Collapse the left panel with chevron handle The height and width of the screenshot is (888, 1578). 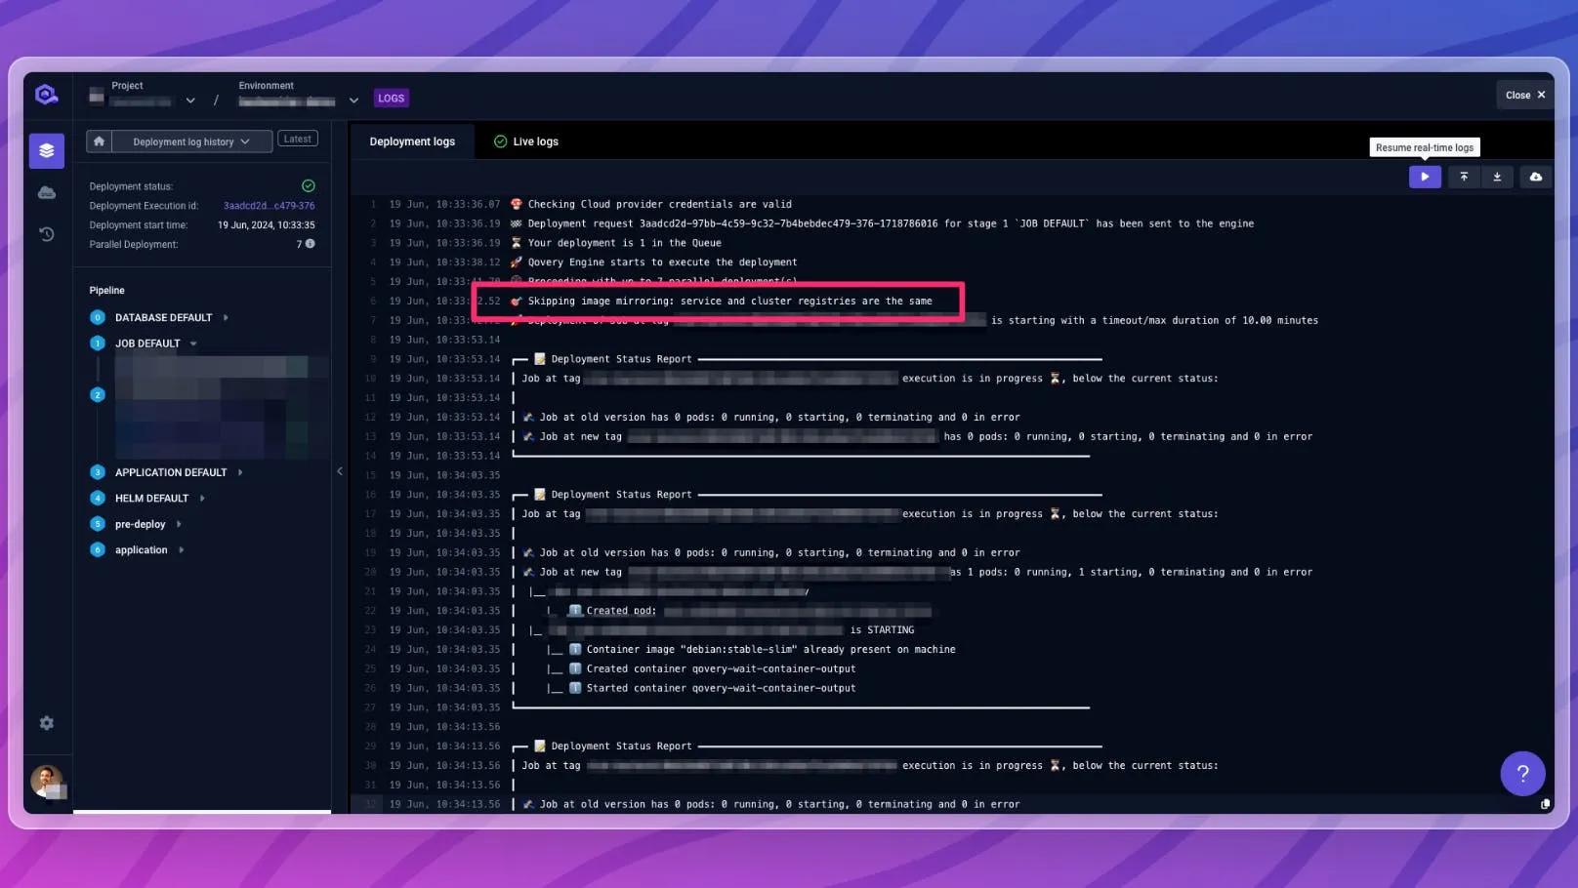coord(340,471)
